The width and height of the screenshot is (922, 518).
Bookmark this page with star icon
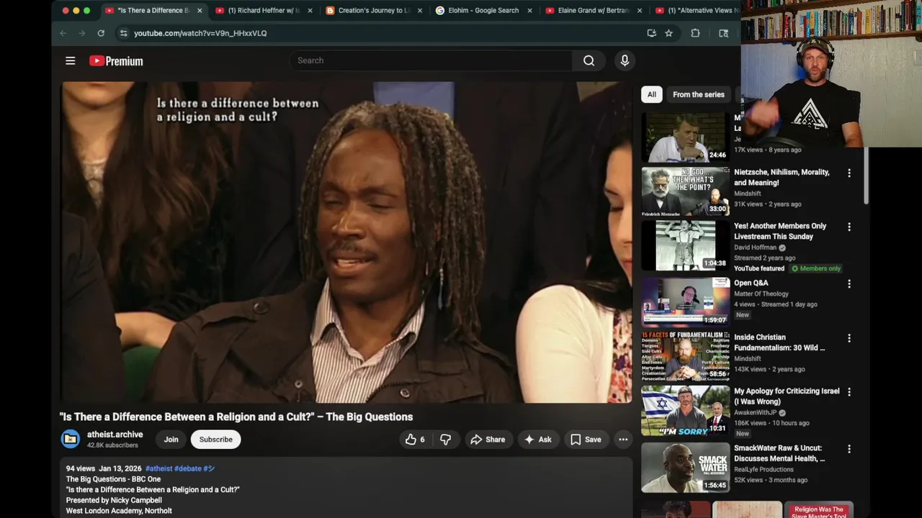(x=668, y=33)
